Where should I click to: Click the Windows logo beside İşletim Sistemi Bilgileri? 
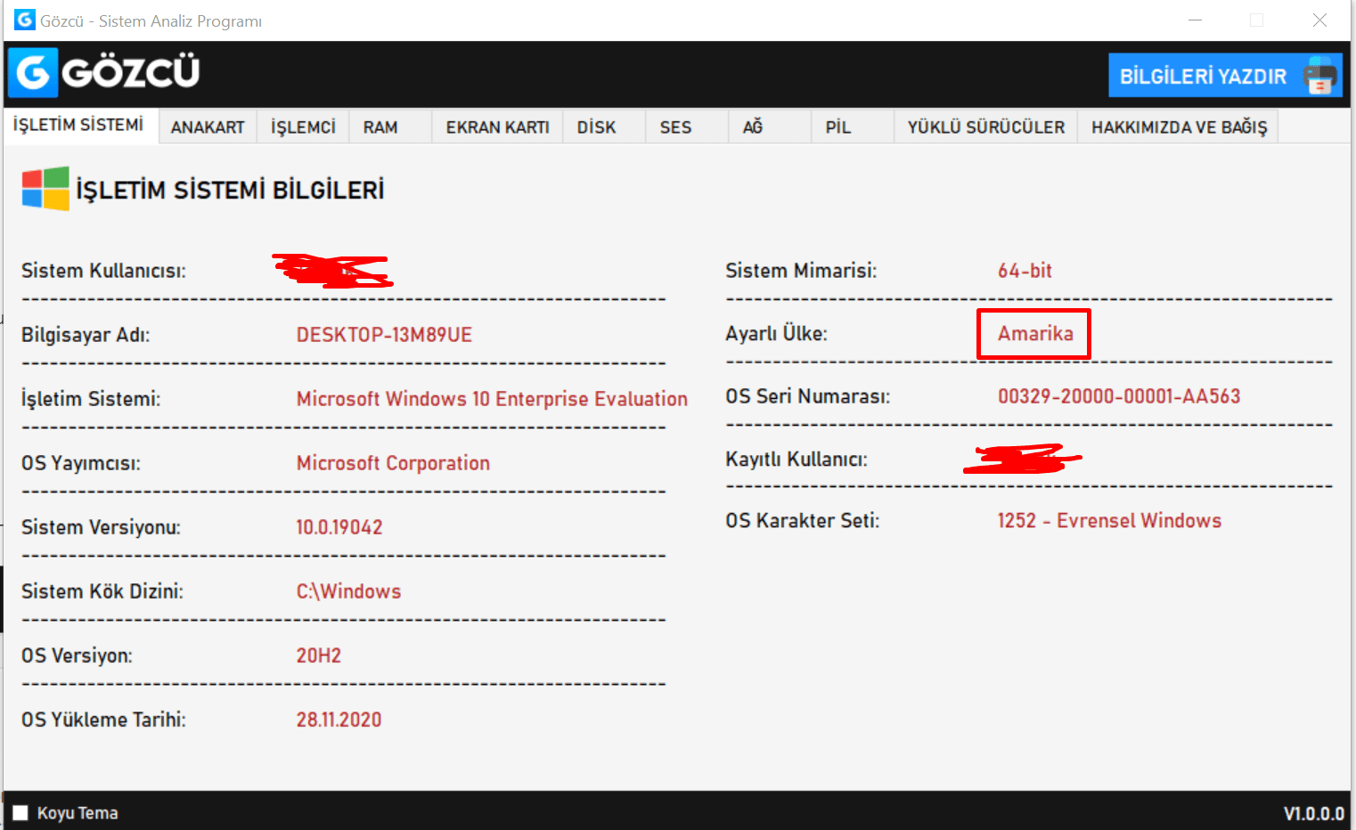pyautogui.click(x=45, y=189)
